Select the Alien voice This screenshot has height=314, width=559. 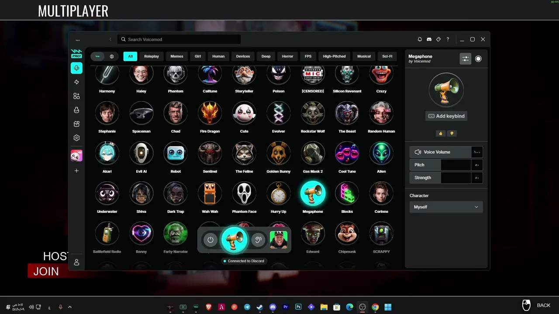pos(381,154)
